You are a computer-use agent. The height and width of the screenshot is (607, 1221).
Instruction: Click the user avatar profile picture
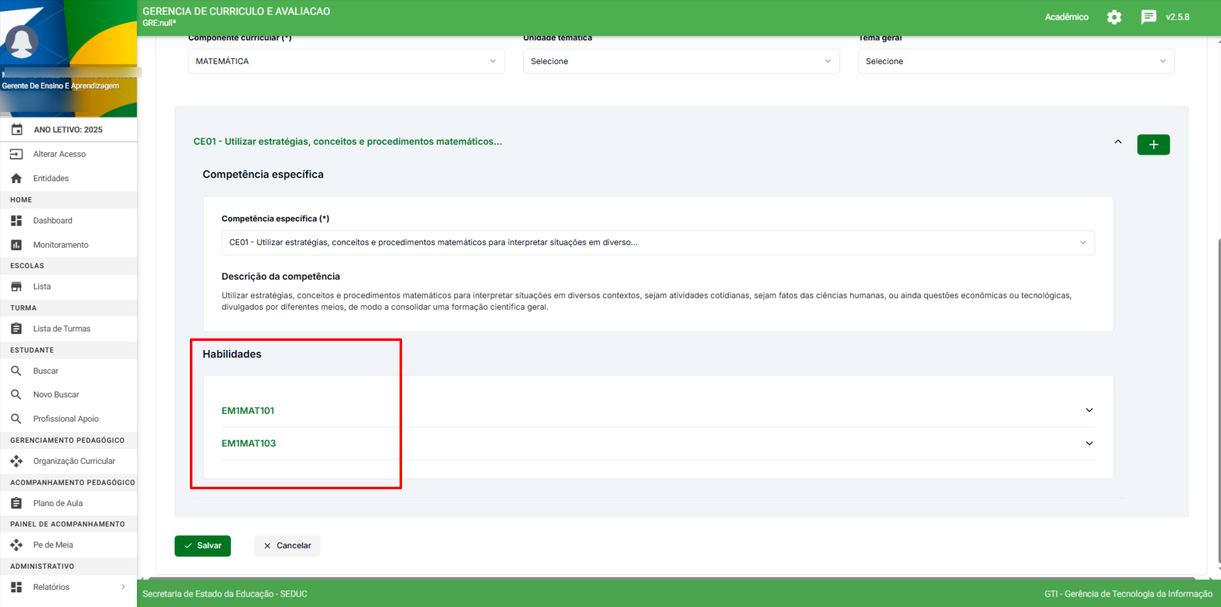(22, 42)
